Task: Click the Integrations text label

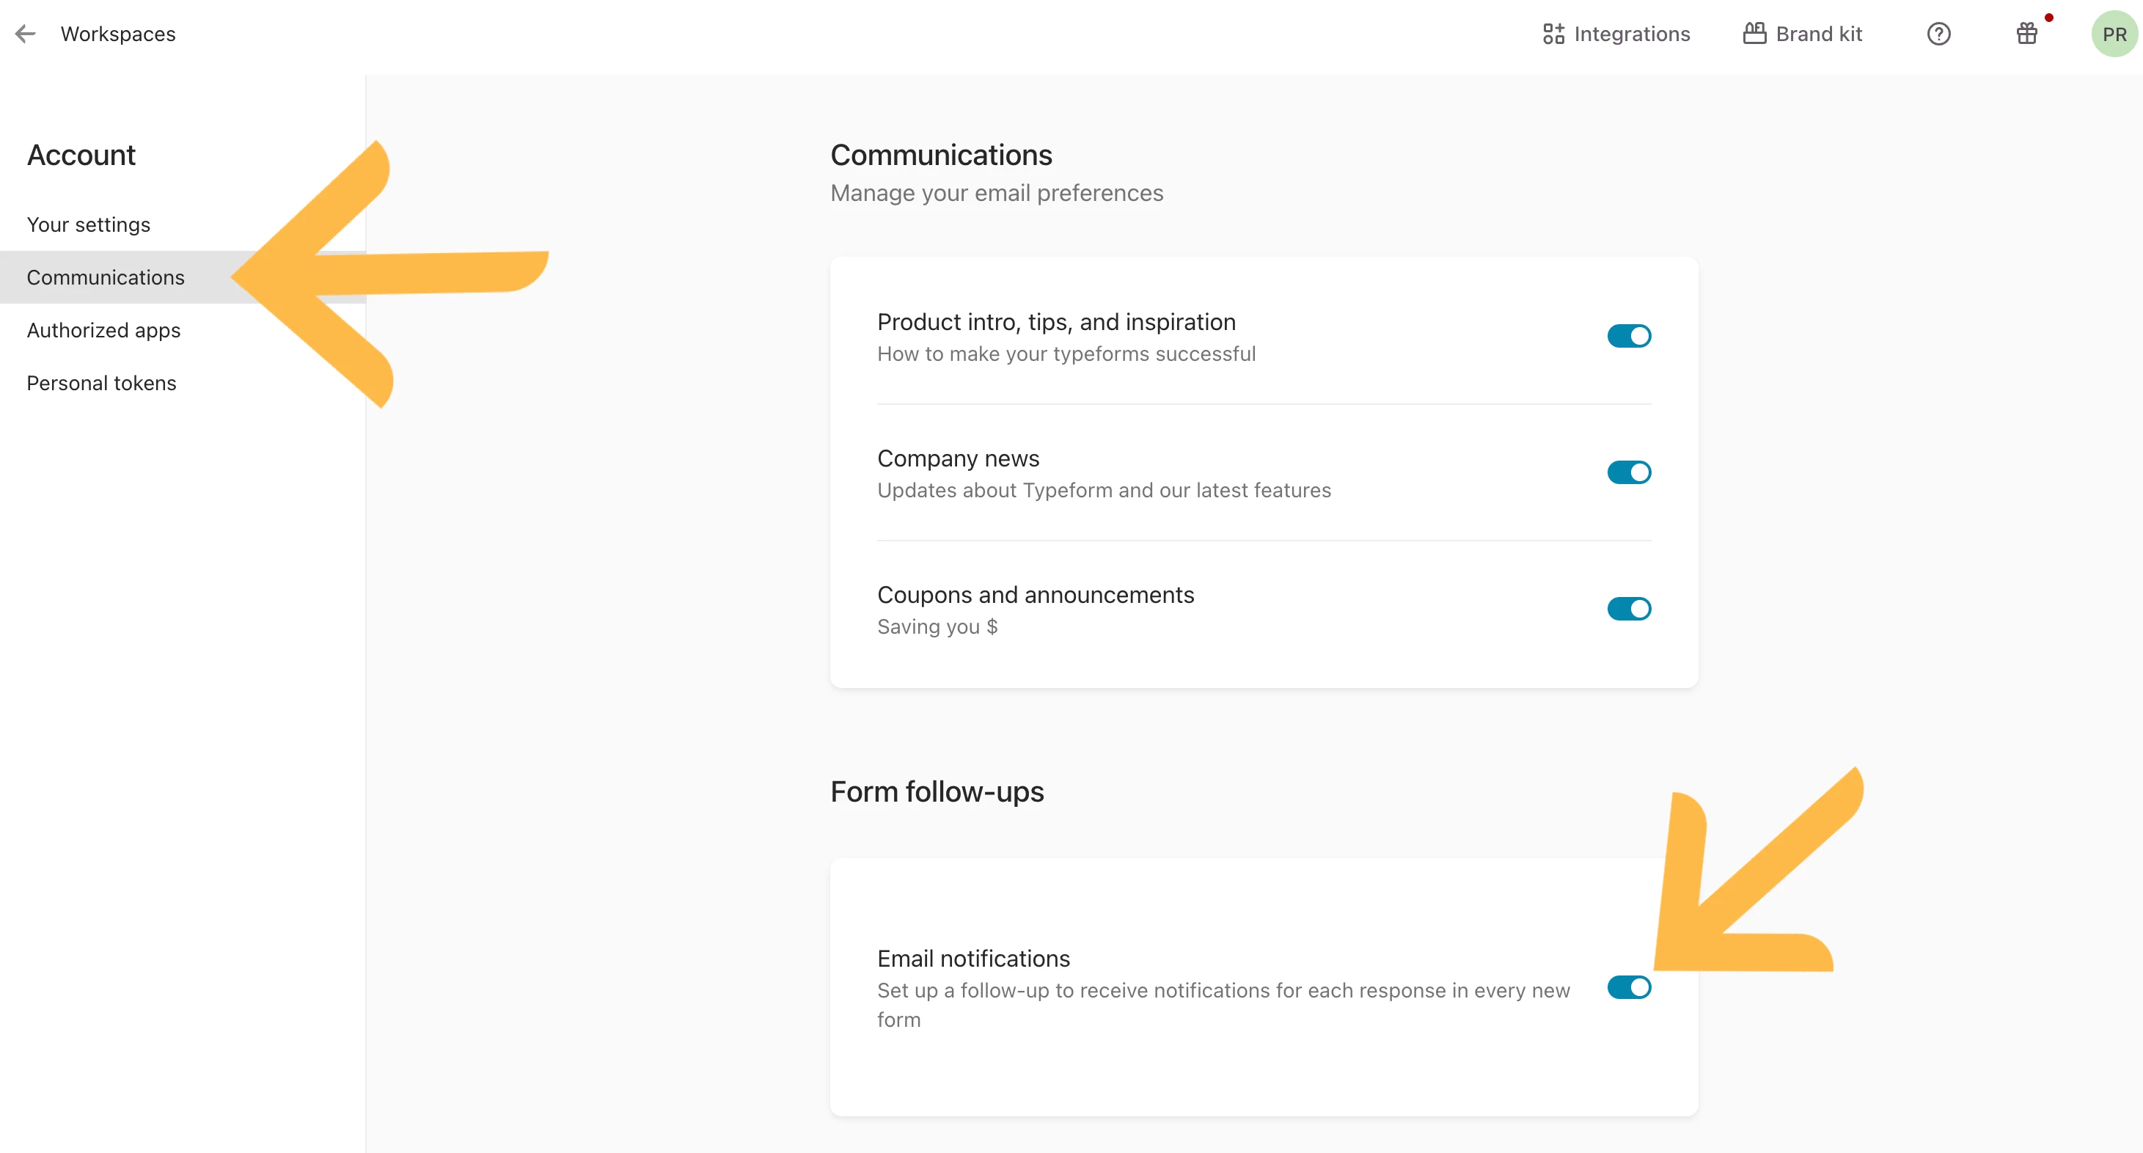Action: pos(1631,34)
